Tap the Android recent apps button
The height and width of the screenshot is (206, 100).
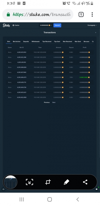pos(22,199)
